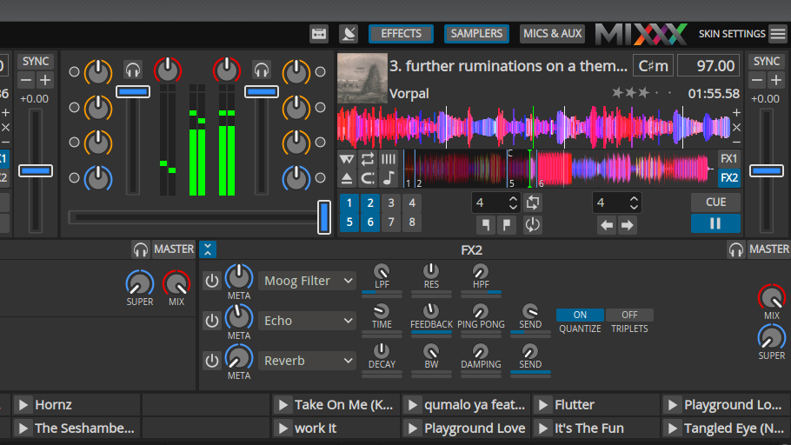Viewport: 791px width, 445px height.
Task: Enable the Reverb effect power button
Action: coord(212,361)
